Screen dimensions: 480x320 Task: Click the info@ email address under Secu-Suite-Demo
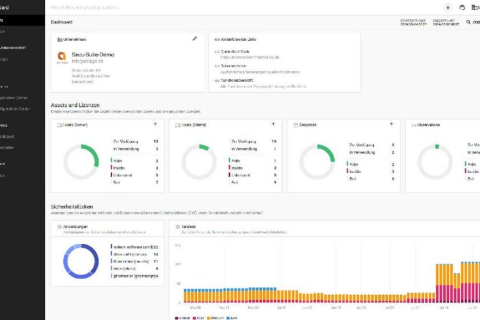point(88,61)
